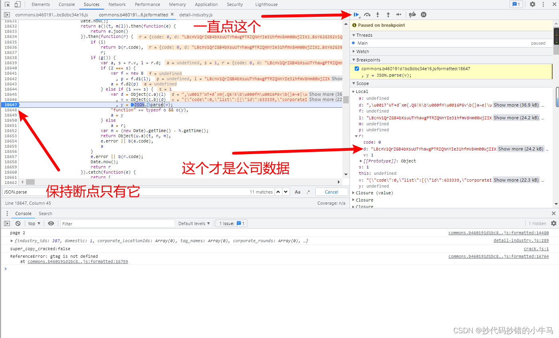
Task: Click the Step debugger icon
Action: 399,15
